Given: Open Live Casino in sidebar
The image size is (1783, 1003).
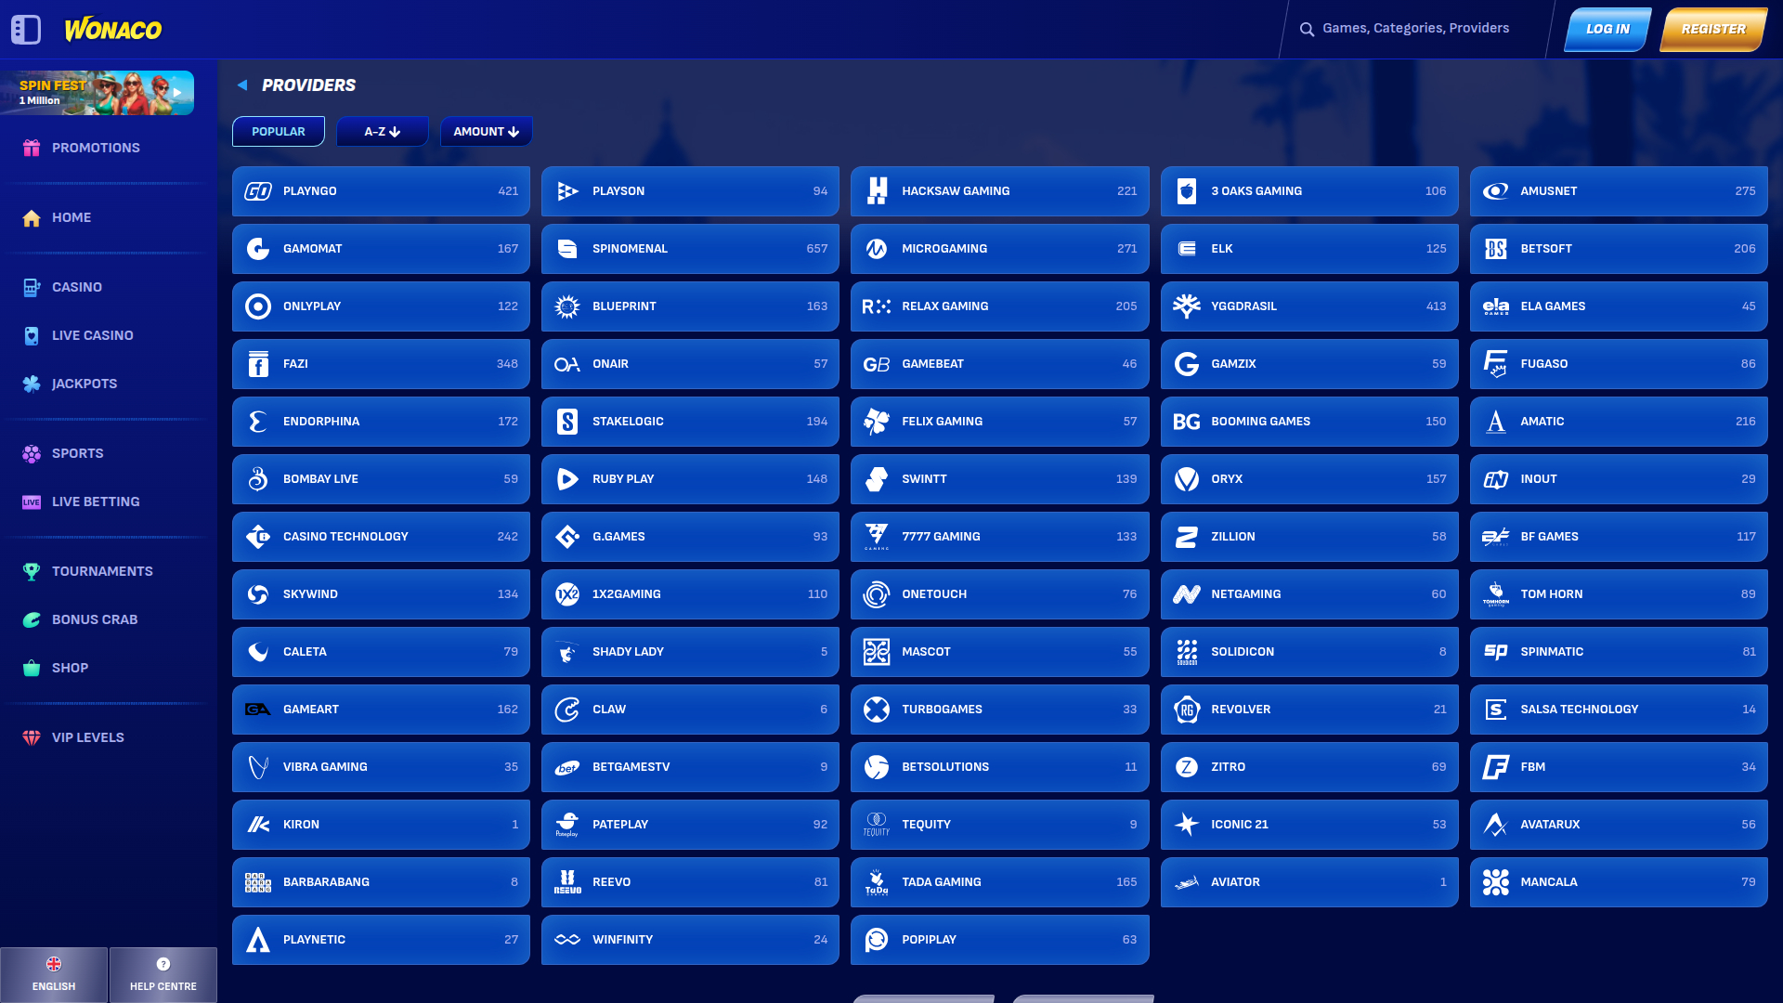Looking at the screenshot, I should [92, 335].
